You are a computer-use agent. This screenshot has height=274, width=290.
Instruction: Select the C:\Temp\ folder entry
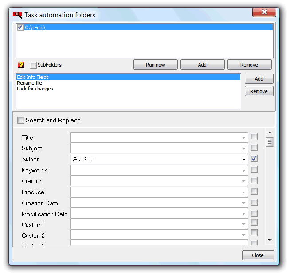(149, 27)
